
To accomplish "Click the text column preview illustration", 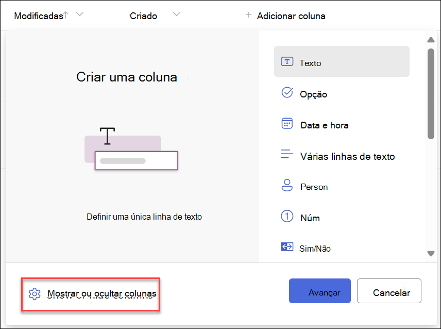I will (131, 149).
